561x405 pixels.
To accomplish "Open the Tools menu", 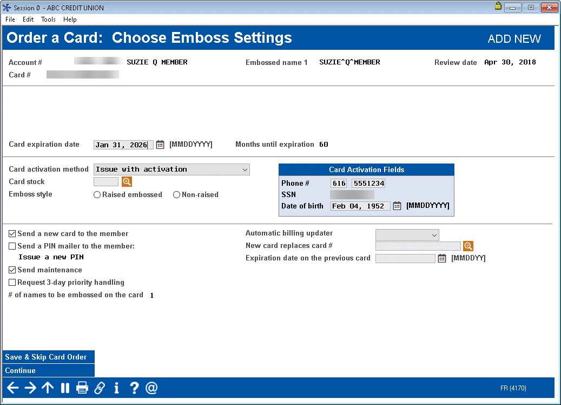I will [x=48, y=19].
